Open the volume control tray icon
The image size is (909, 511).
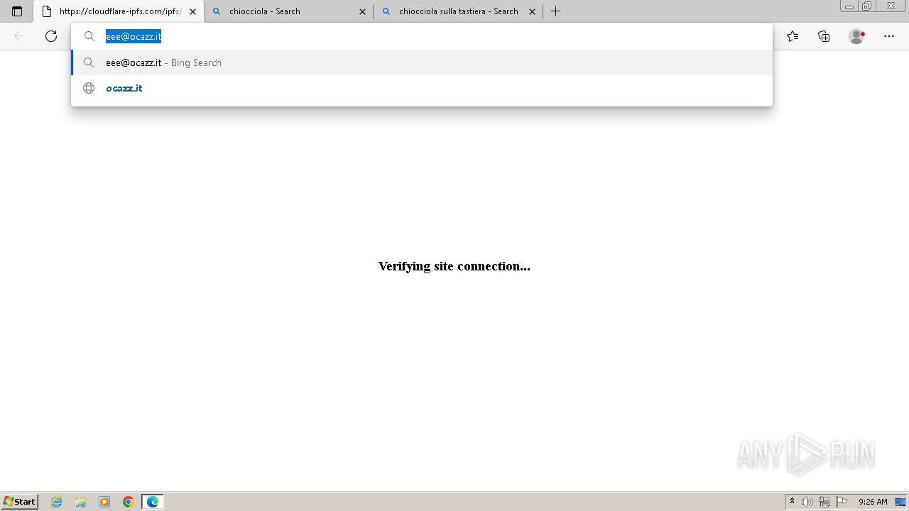click(x=807, y=502)
